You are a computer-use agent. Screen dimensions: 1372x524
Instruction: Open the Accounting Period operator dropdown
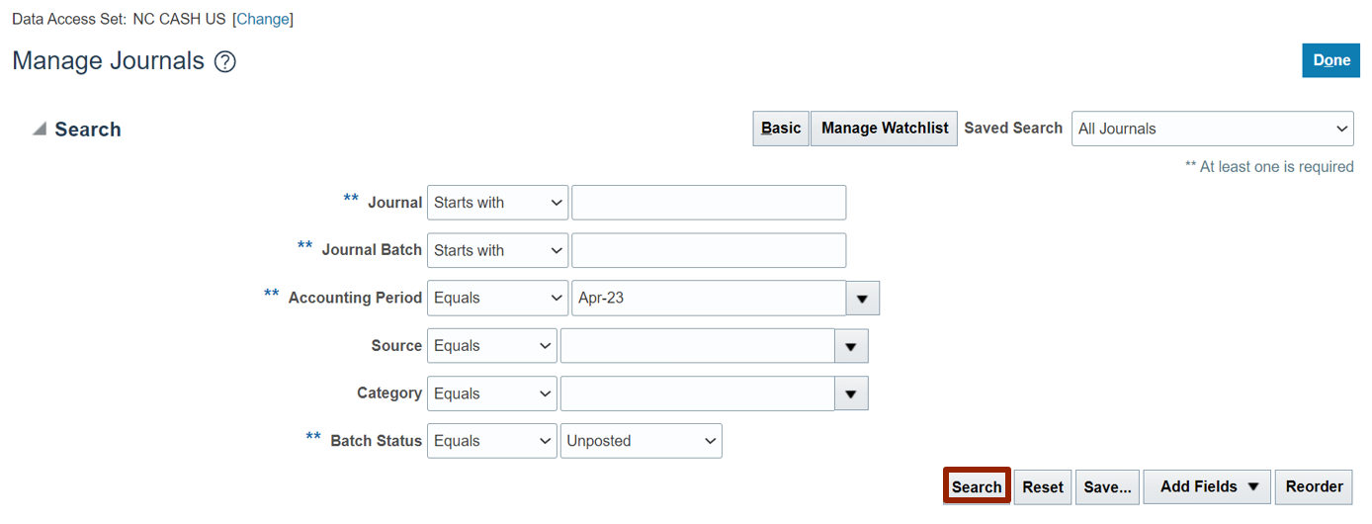pyautogui.click(x=497, y=299)
